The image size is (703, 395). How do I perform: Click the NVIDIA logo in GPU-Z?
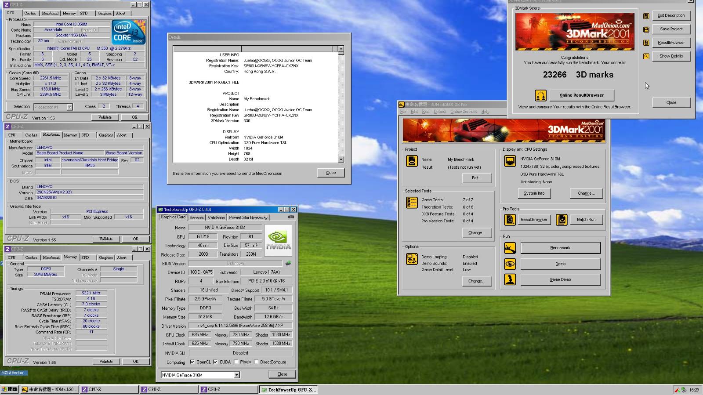278,240
